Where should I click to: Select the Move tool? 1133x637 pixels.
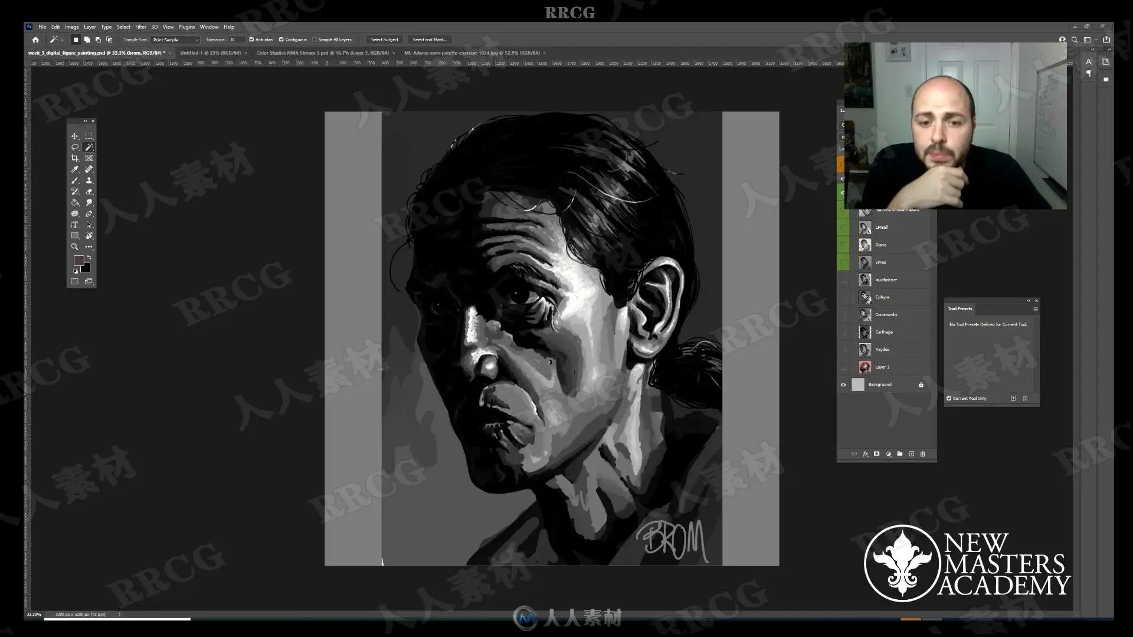pos(74,136)
